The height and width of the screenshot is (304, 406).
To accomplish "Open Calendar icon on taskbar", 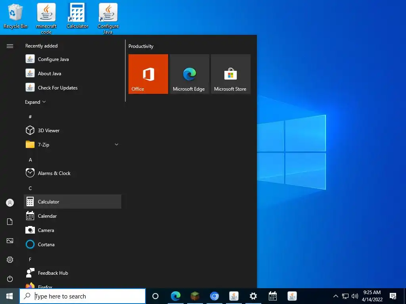I will click(x=273, y=296).
